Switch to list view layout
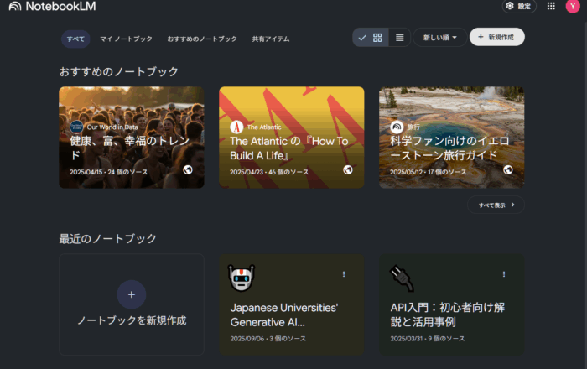This screenshot has width=587, height=369. coord(399,38)
